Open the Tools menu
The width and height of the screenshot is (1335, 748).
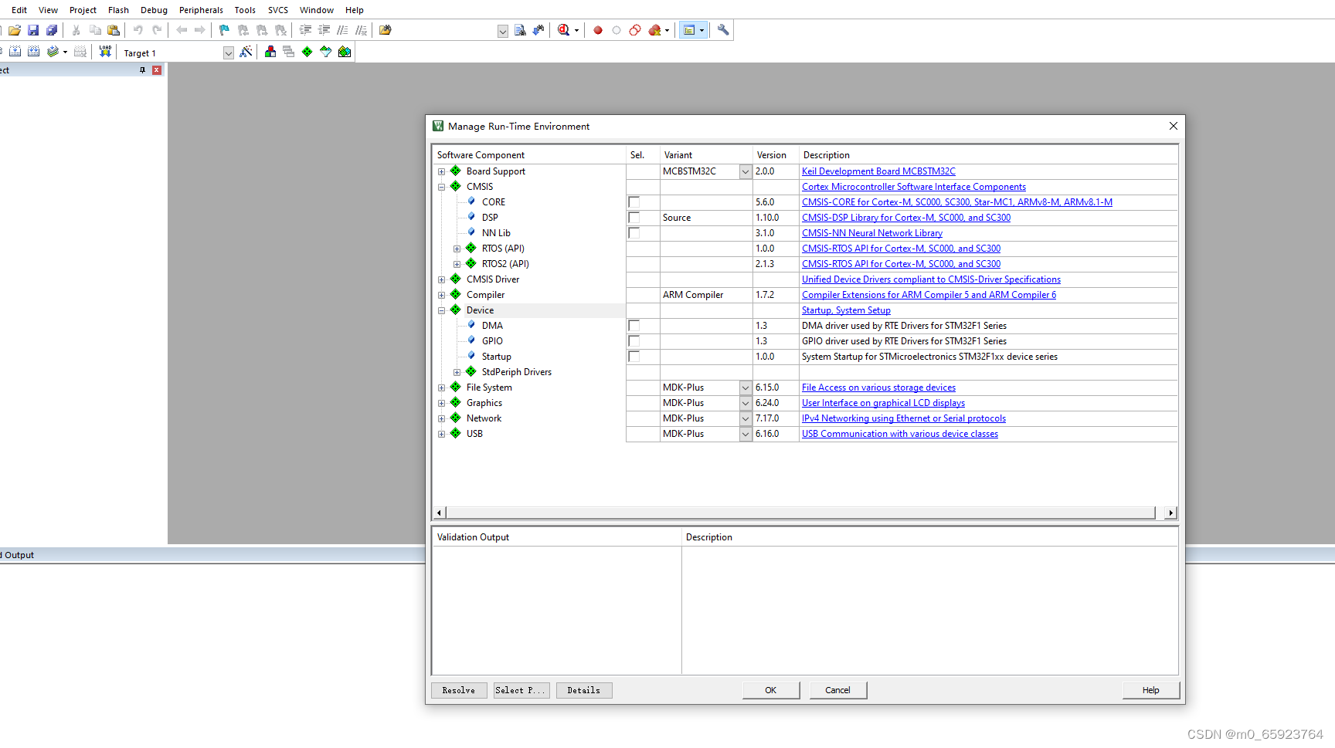pos(245,10)
